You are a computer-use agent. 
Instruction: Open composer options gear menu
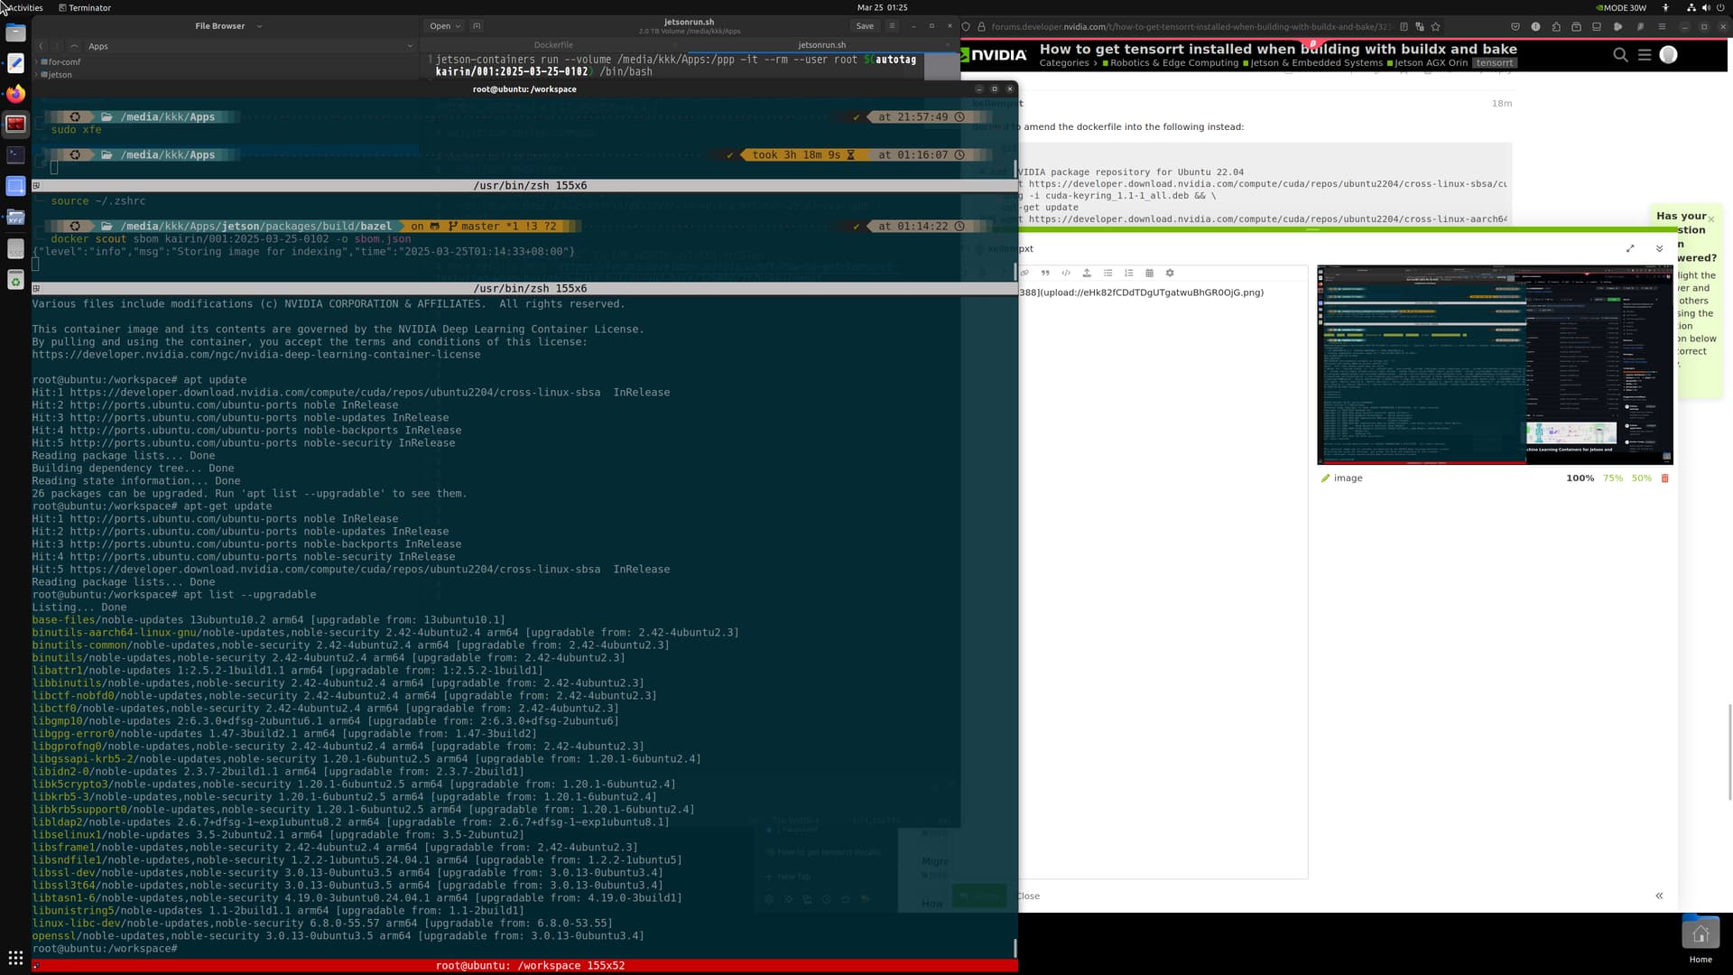tap(1170, 273)
